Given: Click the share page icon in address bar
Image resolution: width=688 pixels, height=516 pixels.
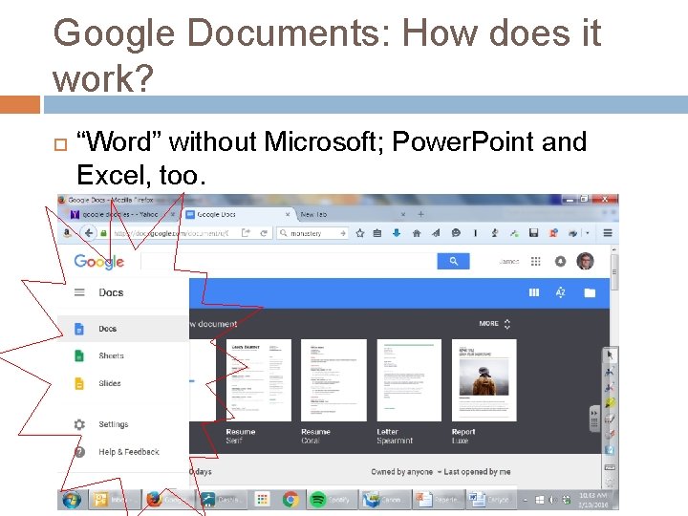Looking at the screenshot, I should (246, 233).
